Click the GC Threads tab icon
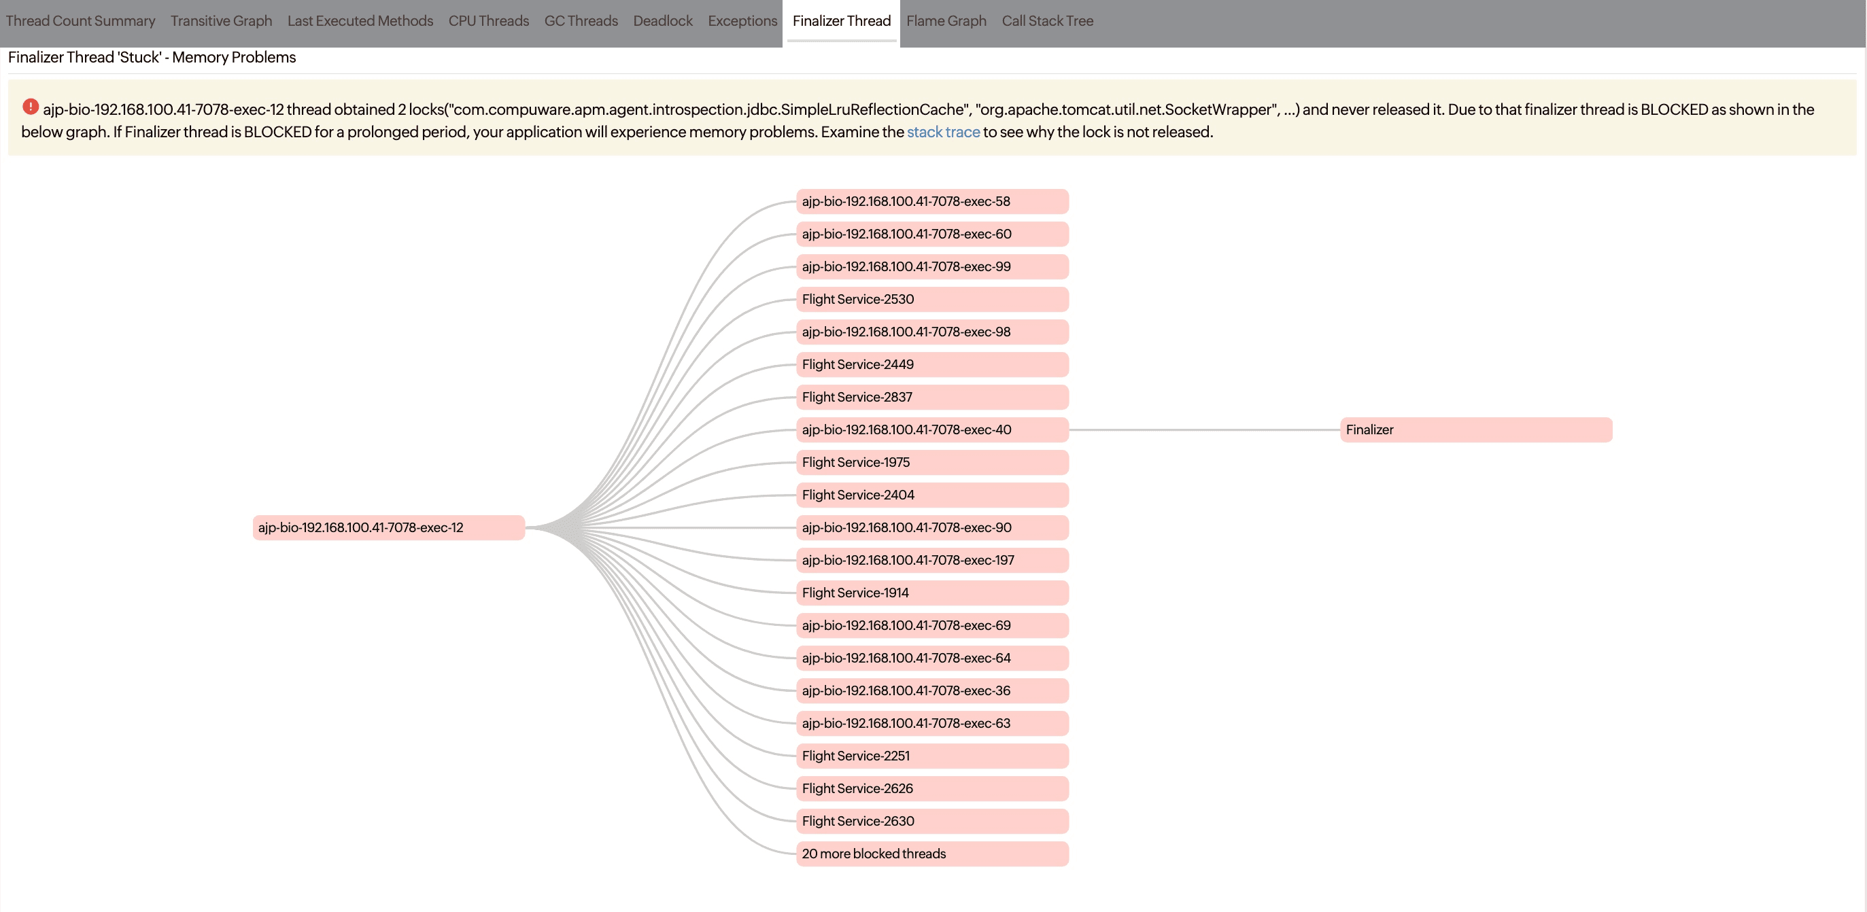This screenshot has height=912, width=1867. [579, 19]
